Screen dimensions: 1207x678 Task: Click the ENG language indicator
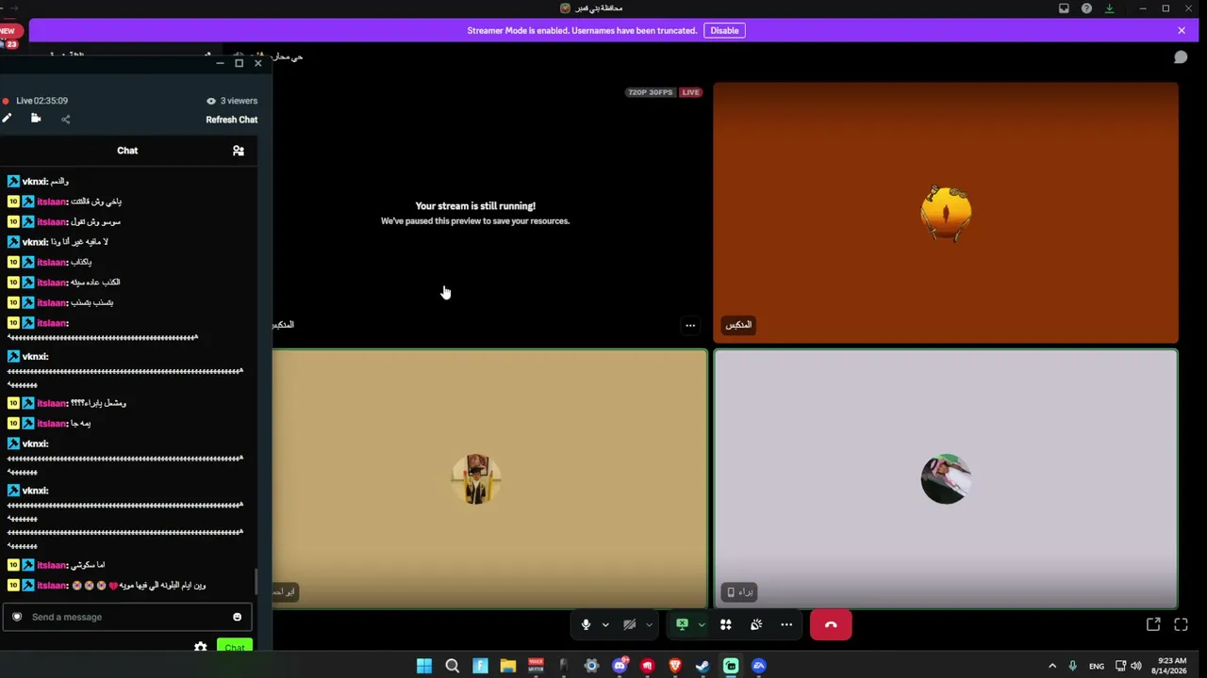[1097, 666]
